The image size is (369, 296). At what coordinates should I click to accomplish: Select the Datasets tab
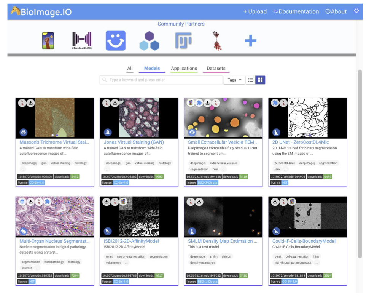216,69
